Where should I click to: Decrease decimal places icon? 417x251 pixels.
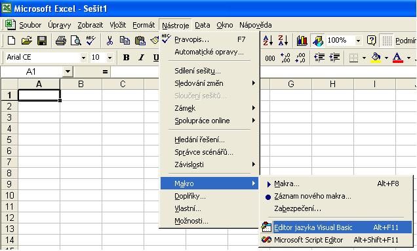[x=300, y=58]
